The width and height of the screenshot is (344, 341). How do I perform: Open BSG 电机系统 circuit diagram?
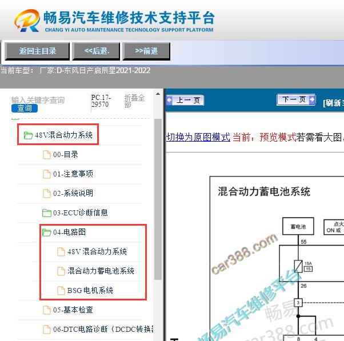[x=90, y=290]
